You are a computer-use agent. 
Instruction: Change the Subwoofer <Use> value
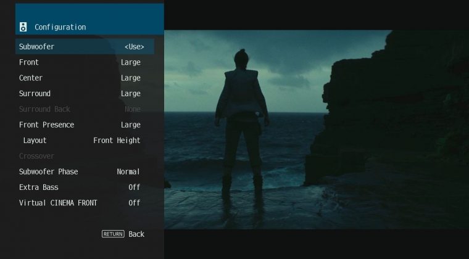click(x=134, y=47)
